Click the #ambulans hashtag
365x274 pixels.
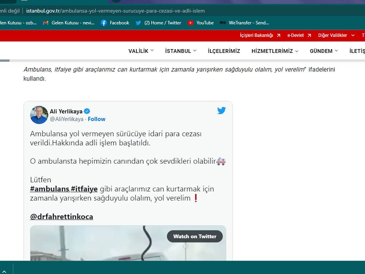49,189
